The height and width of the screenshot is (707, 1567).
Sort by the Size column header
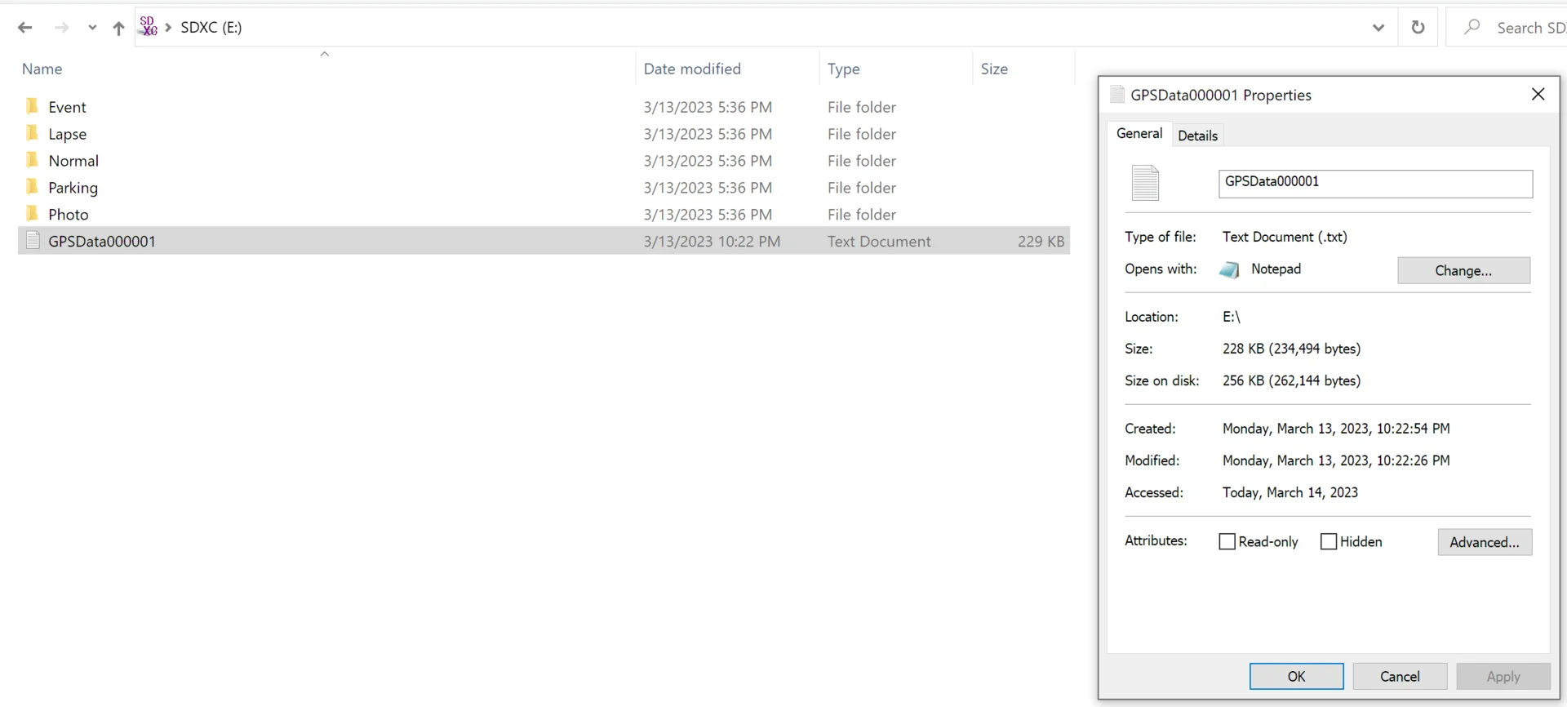[994, 69]
